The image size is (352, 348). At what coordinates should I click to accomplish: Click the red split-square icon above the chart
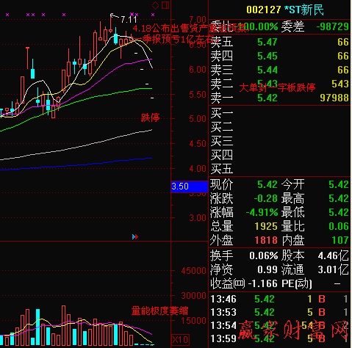pyautogui.click(x=165, y=5)
